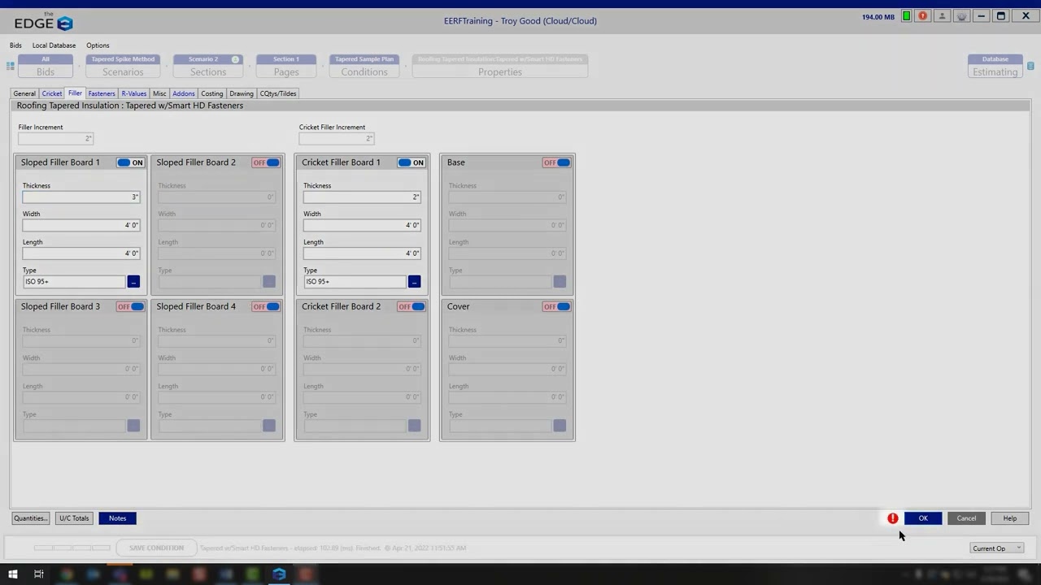Viewport: 1041px width, 585px height.
Task: Open type picker for Cricket Filler Board 1
Action: 414,282
